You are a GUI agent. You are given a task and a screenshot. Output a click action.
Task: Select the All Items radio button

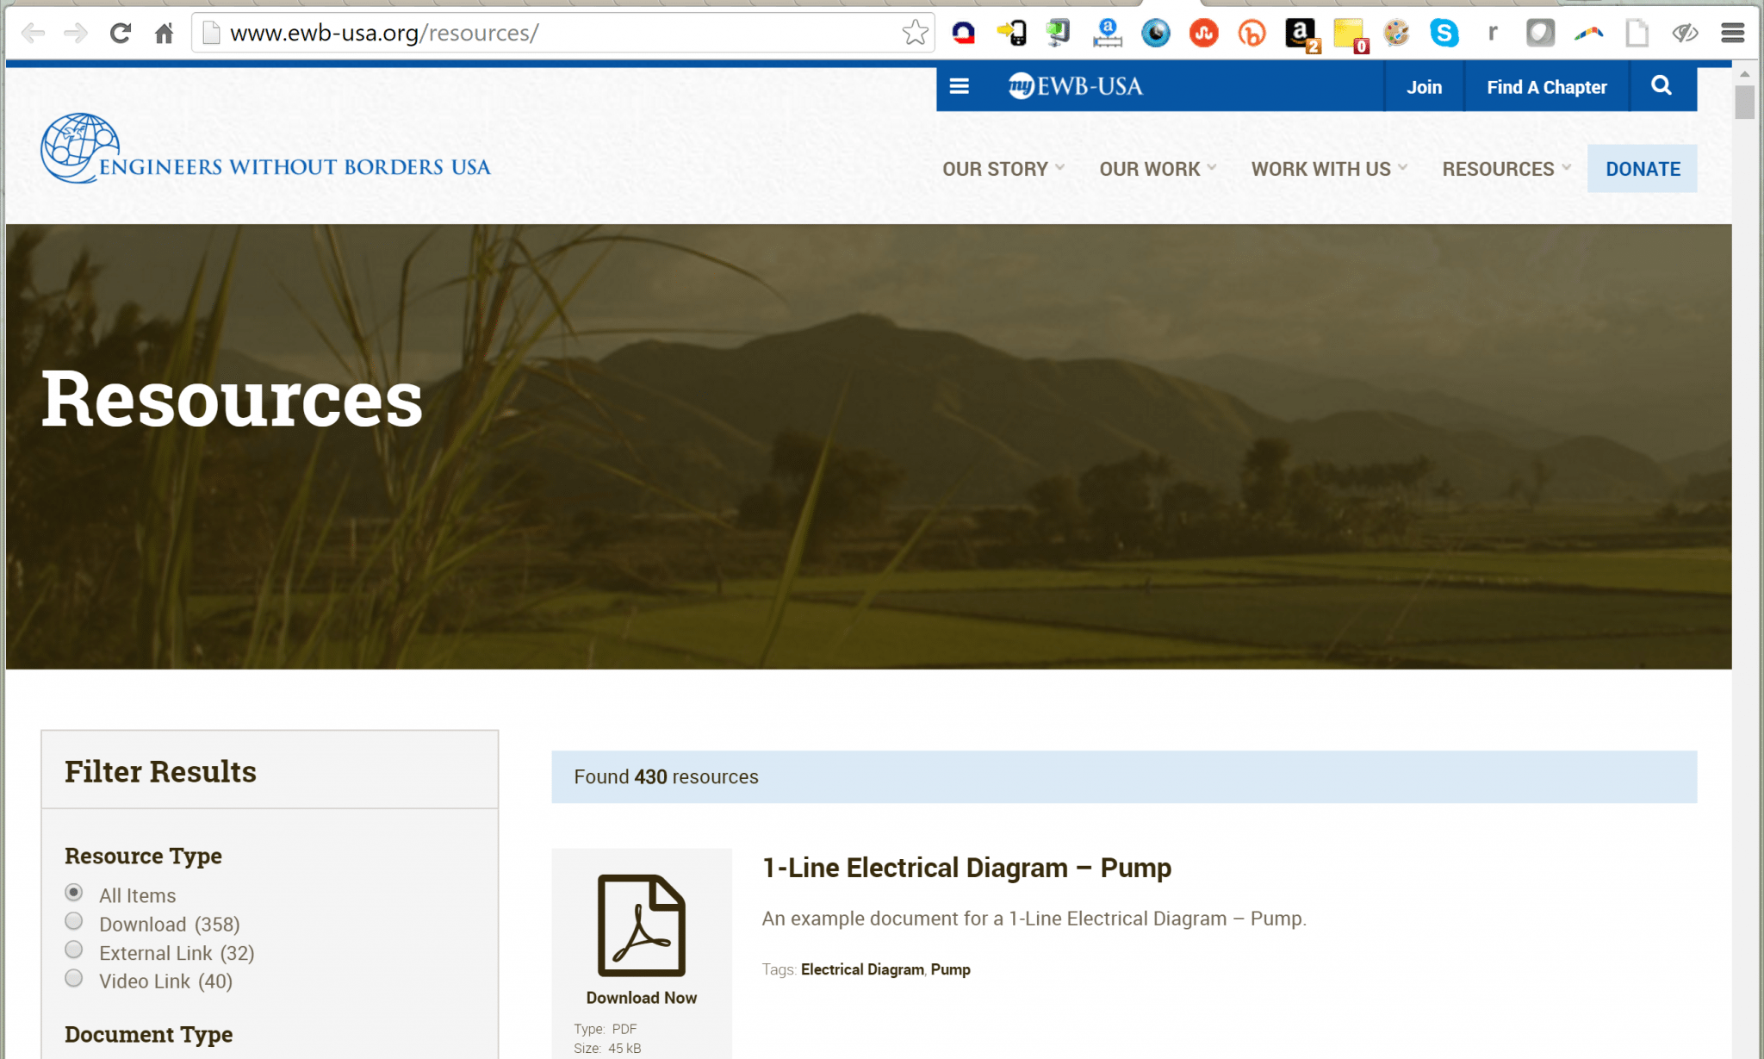74,892
